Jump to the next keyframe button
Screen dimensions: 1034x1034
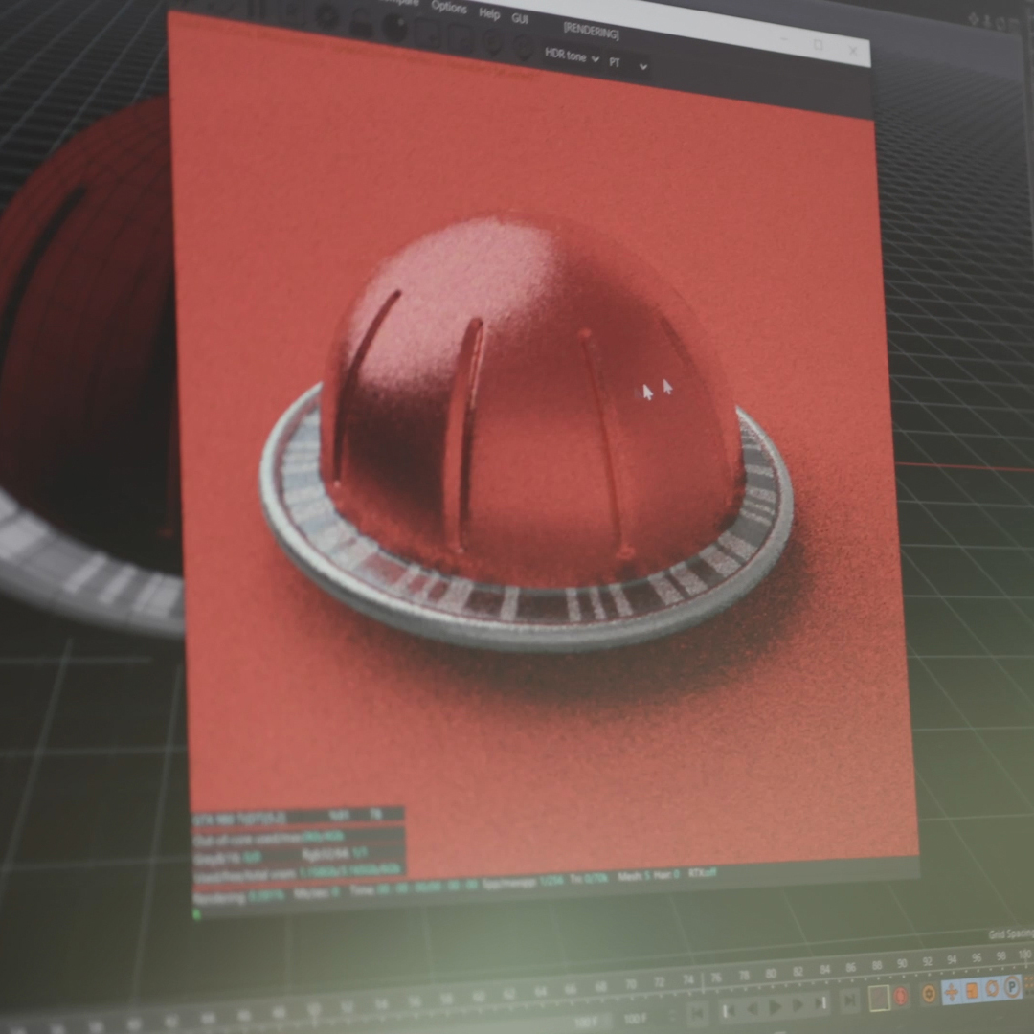(821, 1003)
